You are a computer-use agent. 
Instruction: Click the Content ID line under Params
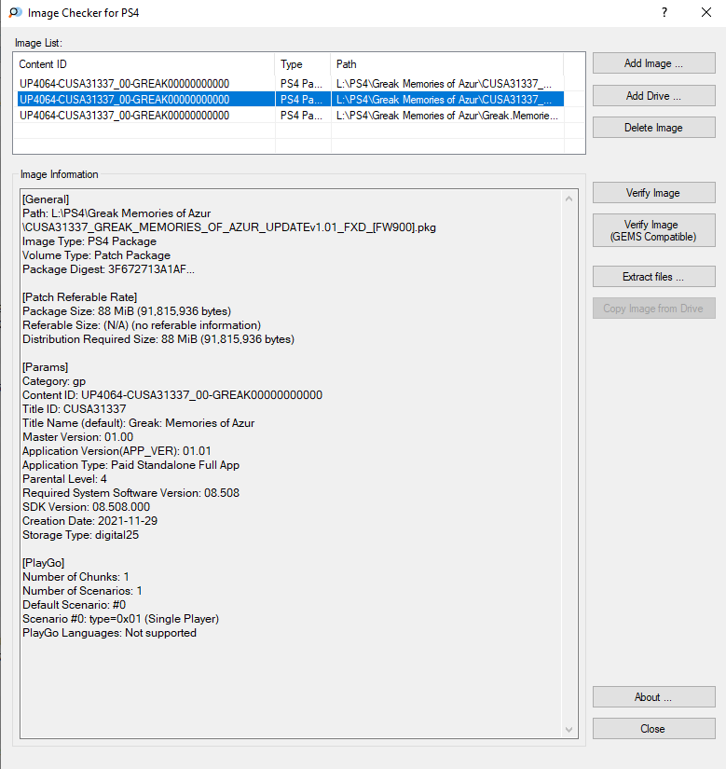pos(172,395)
